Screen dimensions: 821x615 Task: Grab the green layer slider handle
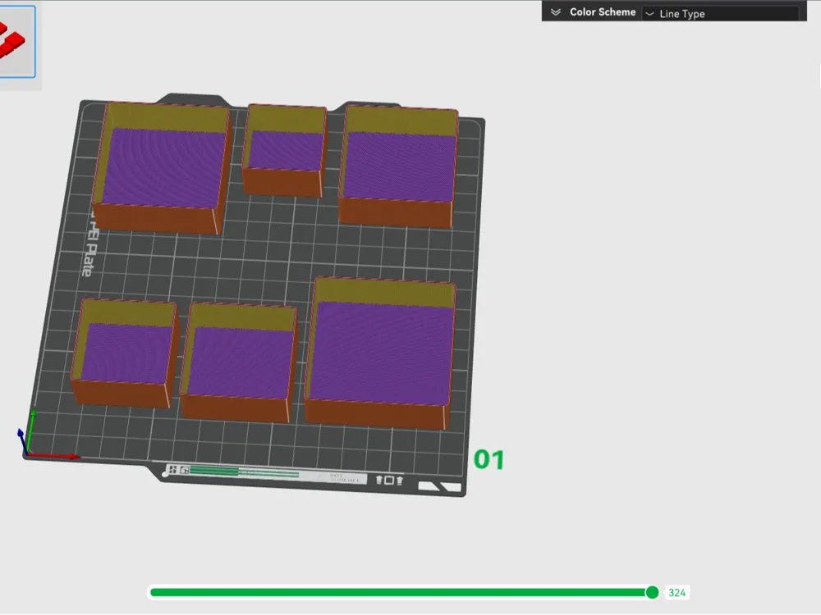[653, 592]
